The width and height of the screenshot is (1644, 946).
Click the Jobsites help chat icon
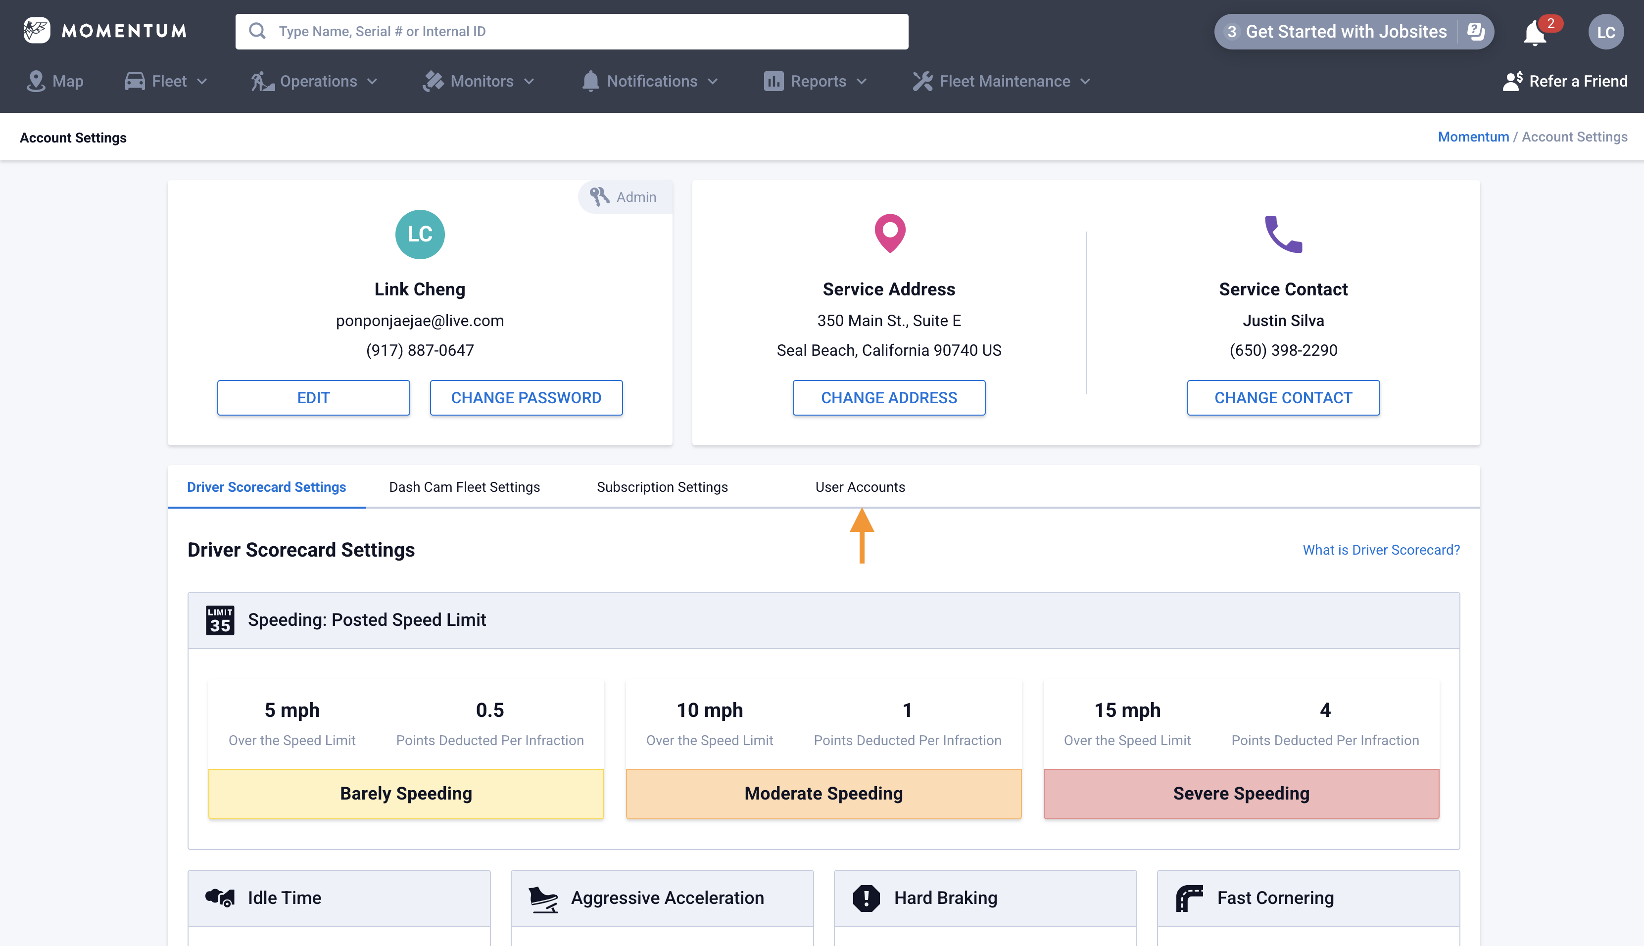pos(1476,31)
